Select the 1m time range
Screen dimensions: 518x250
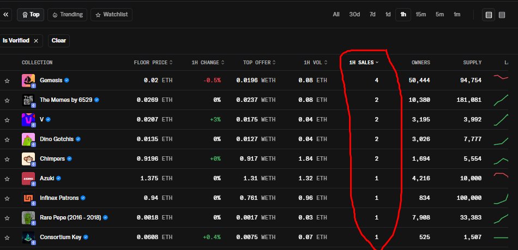click(x=457, y=15)
